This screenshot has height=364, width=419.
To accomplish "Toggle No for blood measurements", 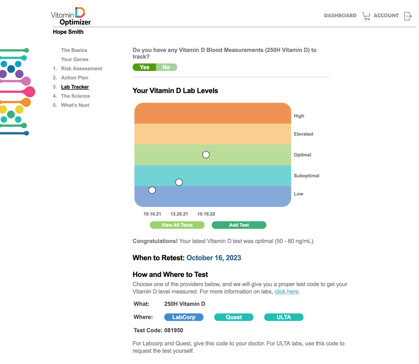I will tap(166, 67).
